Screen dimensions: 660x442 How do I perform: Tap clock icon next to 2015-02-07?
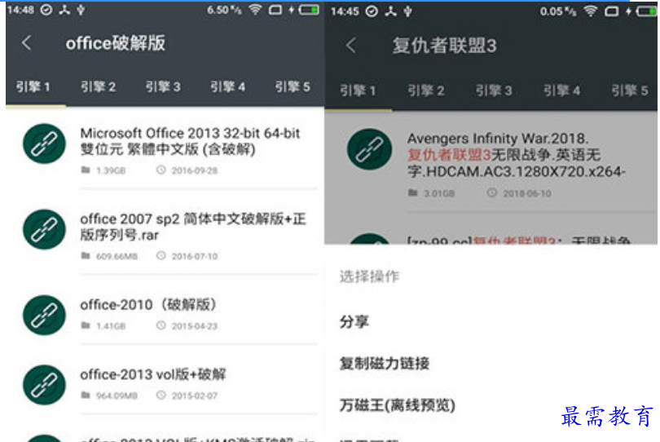161,396
